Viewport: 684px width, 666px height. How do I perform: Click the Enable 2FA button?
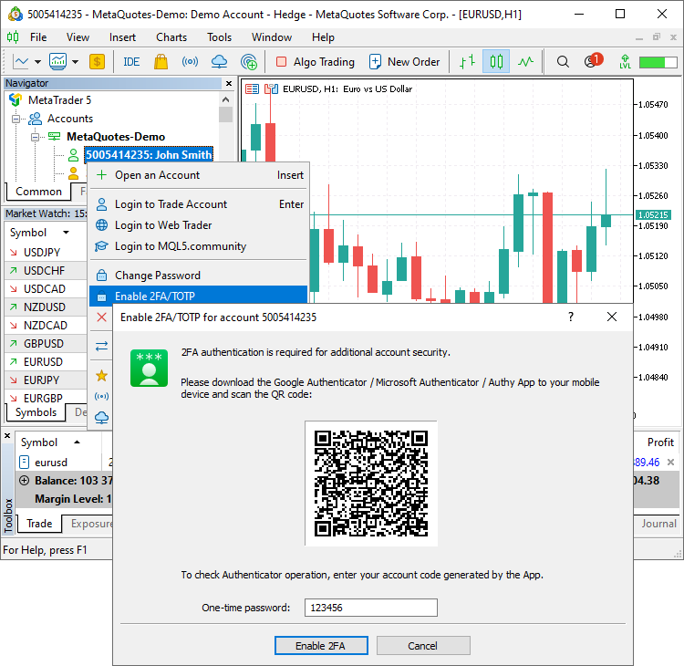point(321,646)
